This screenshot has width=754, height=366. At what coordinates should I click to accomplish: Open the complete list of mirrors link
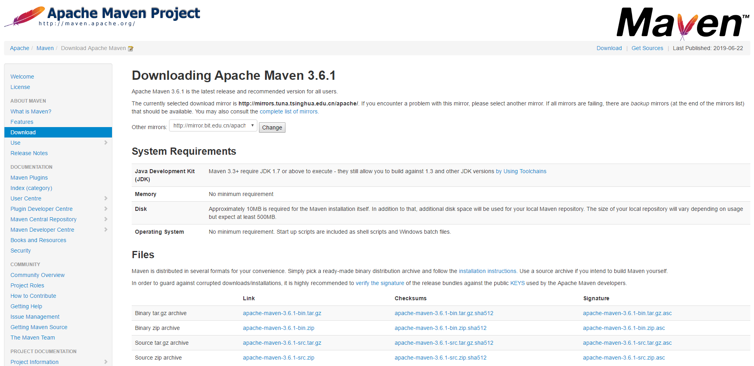[x=289, y=111]
